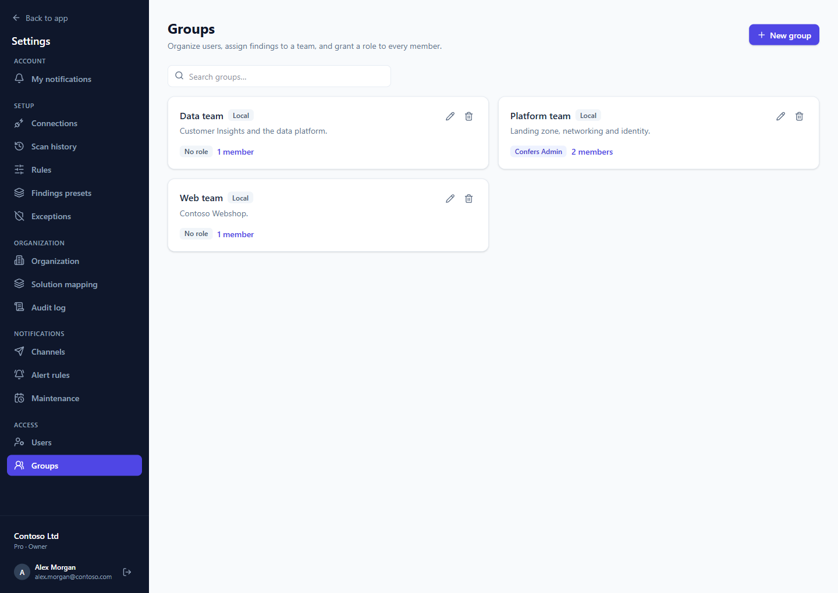Open Exceptions page
The image size is (838, 593).
point(74,216)
